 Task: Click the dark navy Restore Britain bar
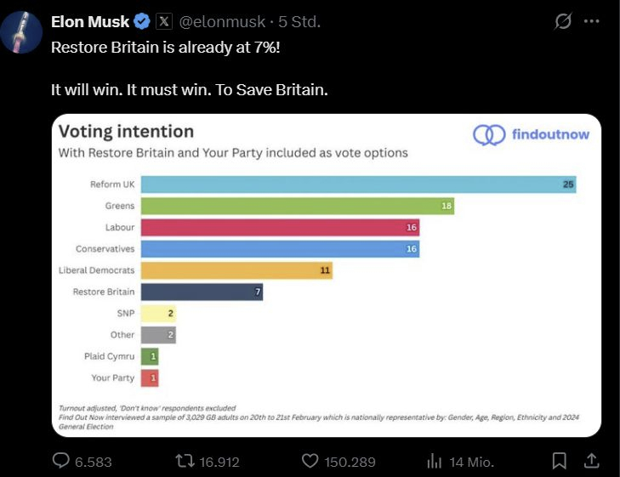201,292
